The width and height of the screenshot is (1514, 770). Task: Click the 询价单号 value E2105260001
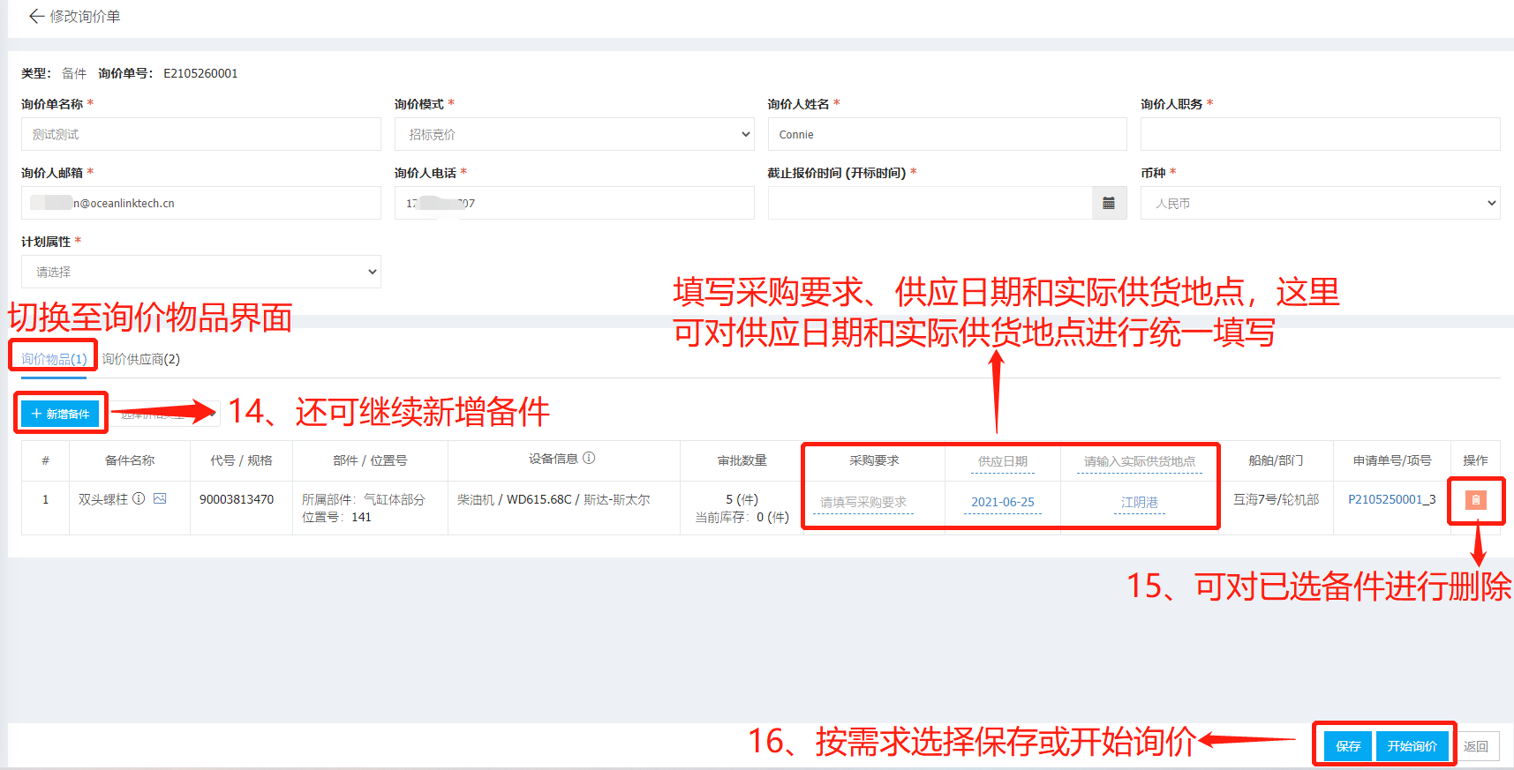(200, 73)
